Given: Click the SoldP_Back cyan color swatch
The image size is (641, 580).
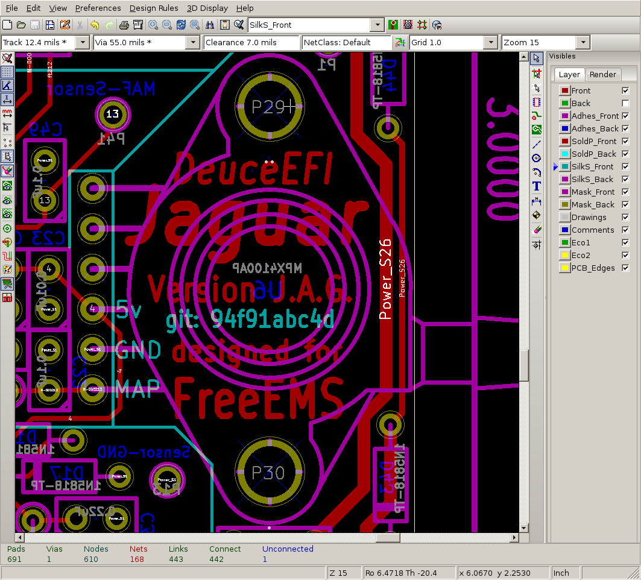Looking at the screenshot, I should click(564, 154).
